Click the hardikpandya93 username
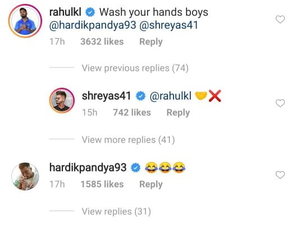The image size is (292, 234). click(x=88, y=168)
